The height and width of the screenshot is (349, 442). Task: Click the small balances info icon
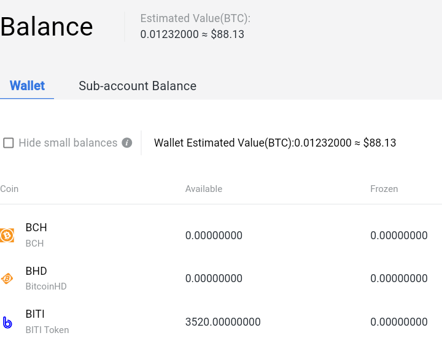(x=127, y=143)
